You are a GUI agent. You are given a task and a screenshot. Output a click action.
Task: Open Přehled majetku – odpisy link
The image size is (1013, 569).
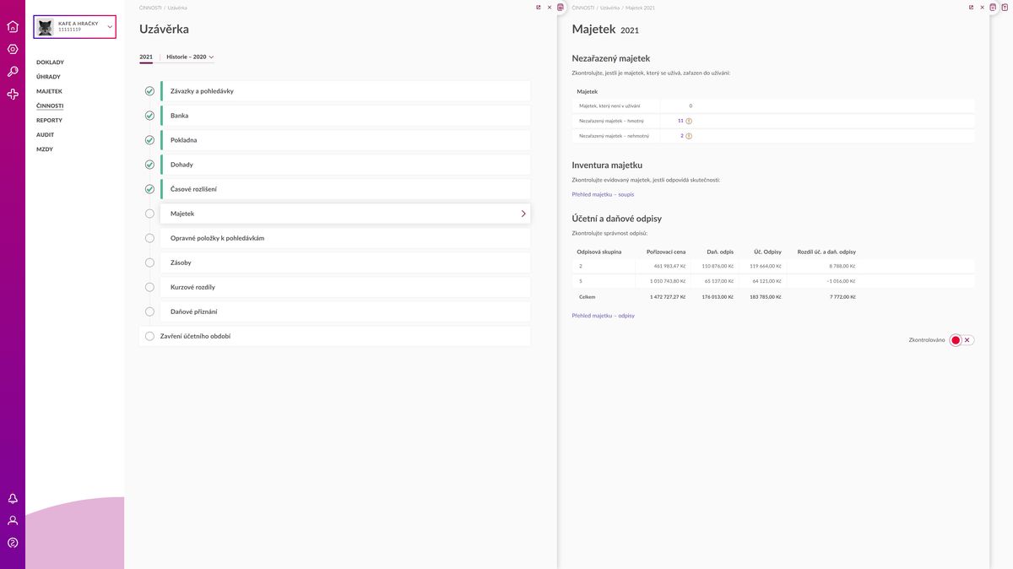click(603, 316)
